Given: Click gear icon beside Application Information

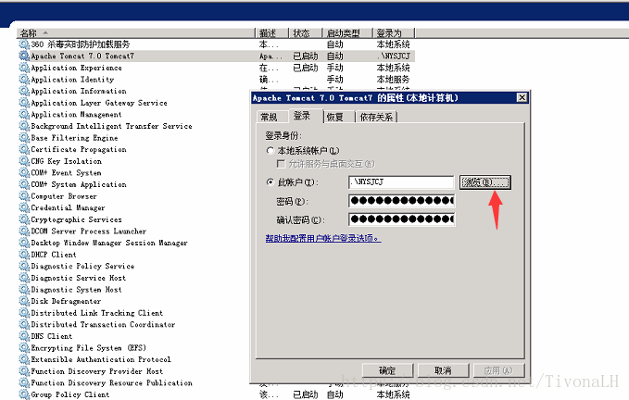Looking at the screenshot, I should pos(24,91).
